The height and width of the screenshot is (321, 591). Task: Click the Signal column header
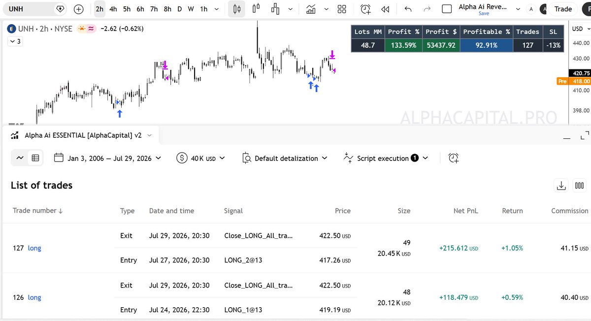[x=233, y=211]
